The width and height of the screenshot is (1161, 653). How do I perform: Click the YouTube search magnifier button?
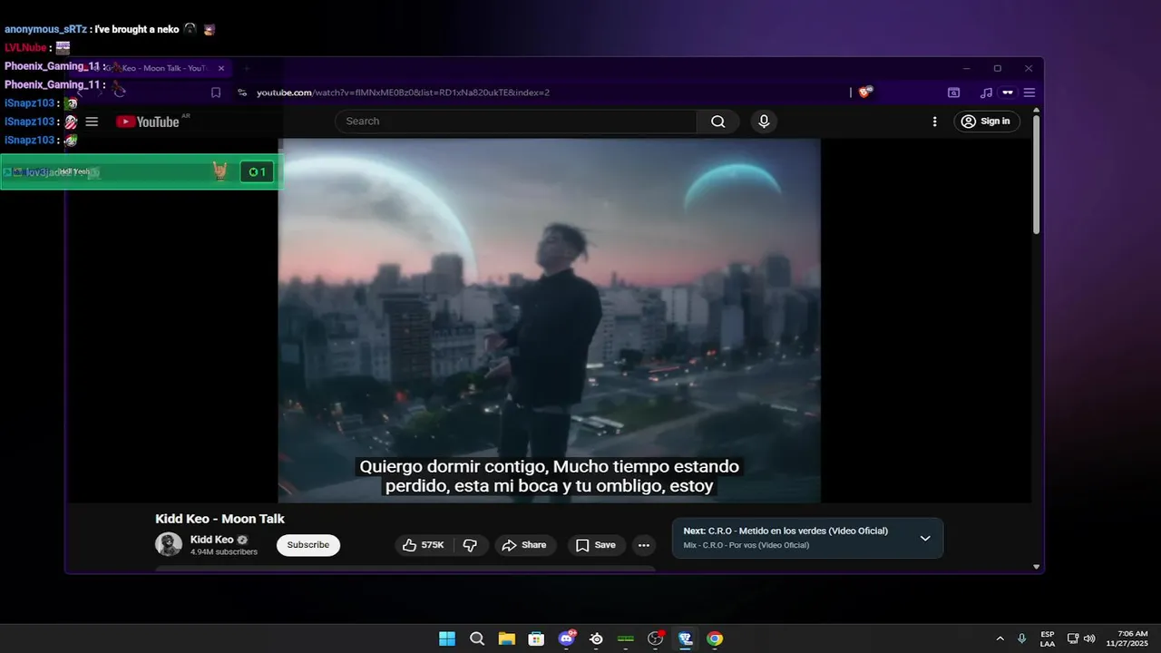(717, 122)
